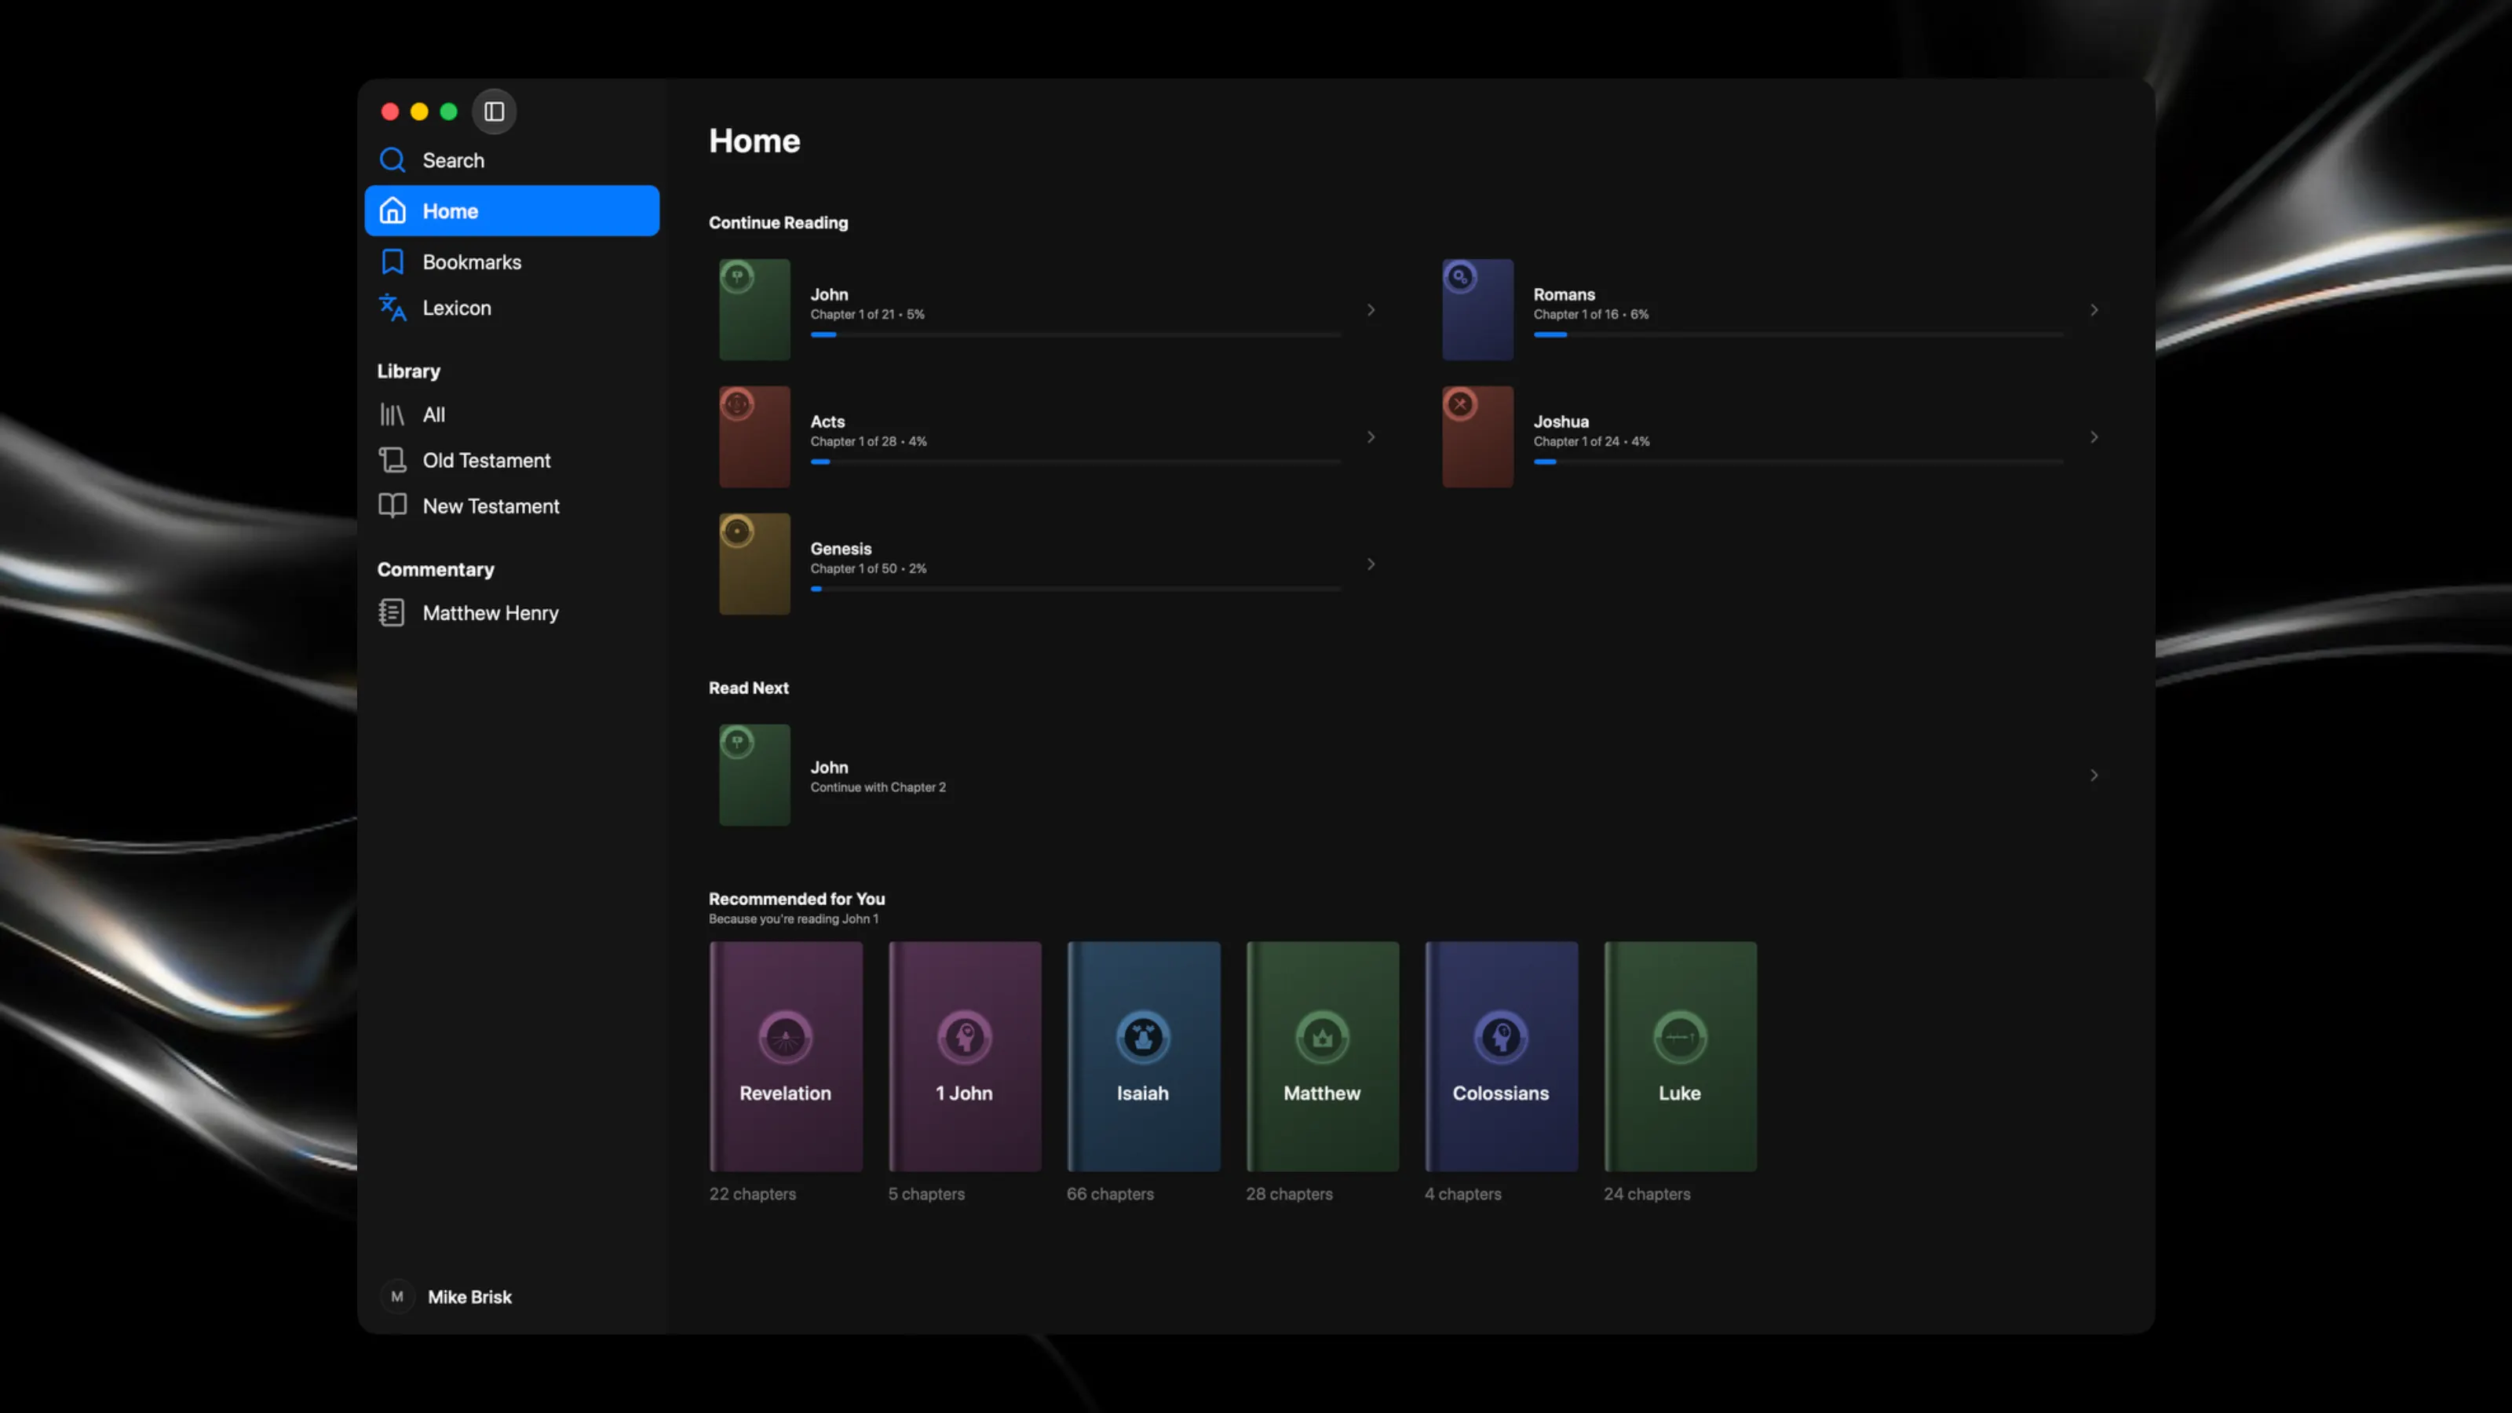Open Matthew Henry commentary
Image resolution: width=2512 pixels, height=1413 pixels.
512,612
